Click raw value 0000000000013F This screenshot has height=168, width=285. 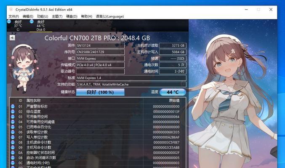pyautogui.click(x=166, y=112)
